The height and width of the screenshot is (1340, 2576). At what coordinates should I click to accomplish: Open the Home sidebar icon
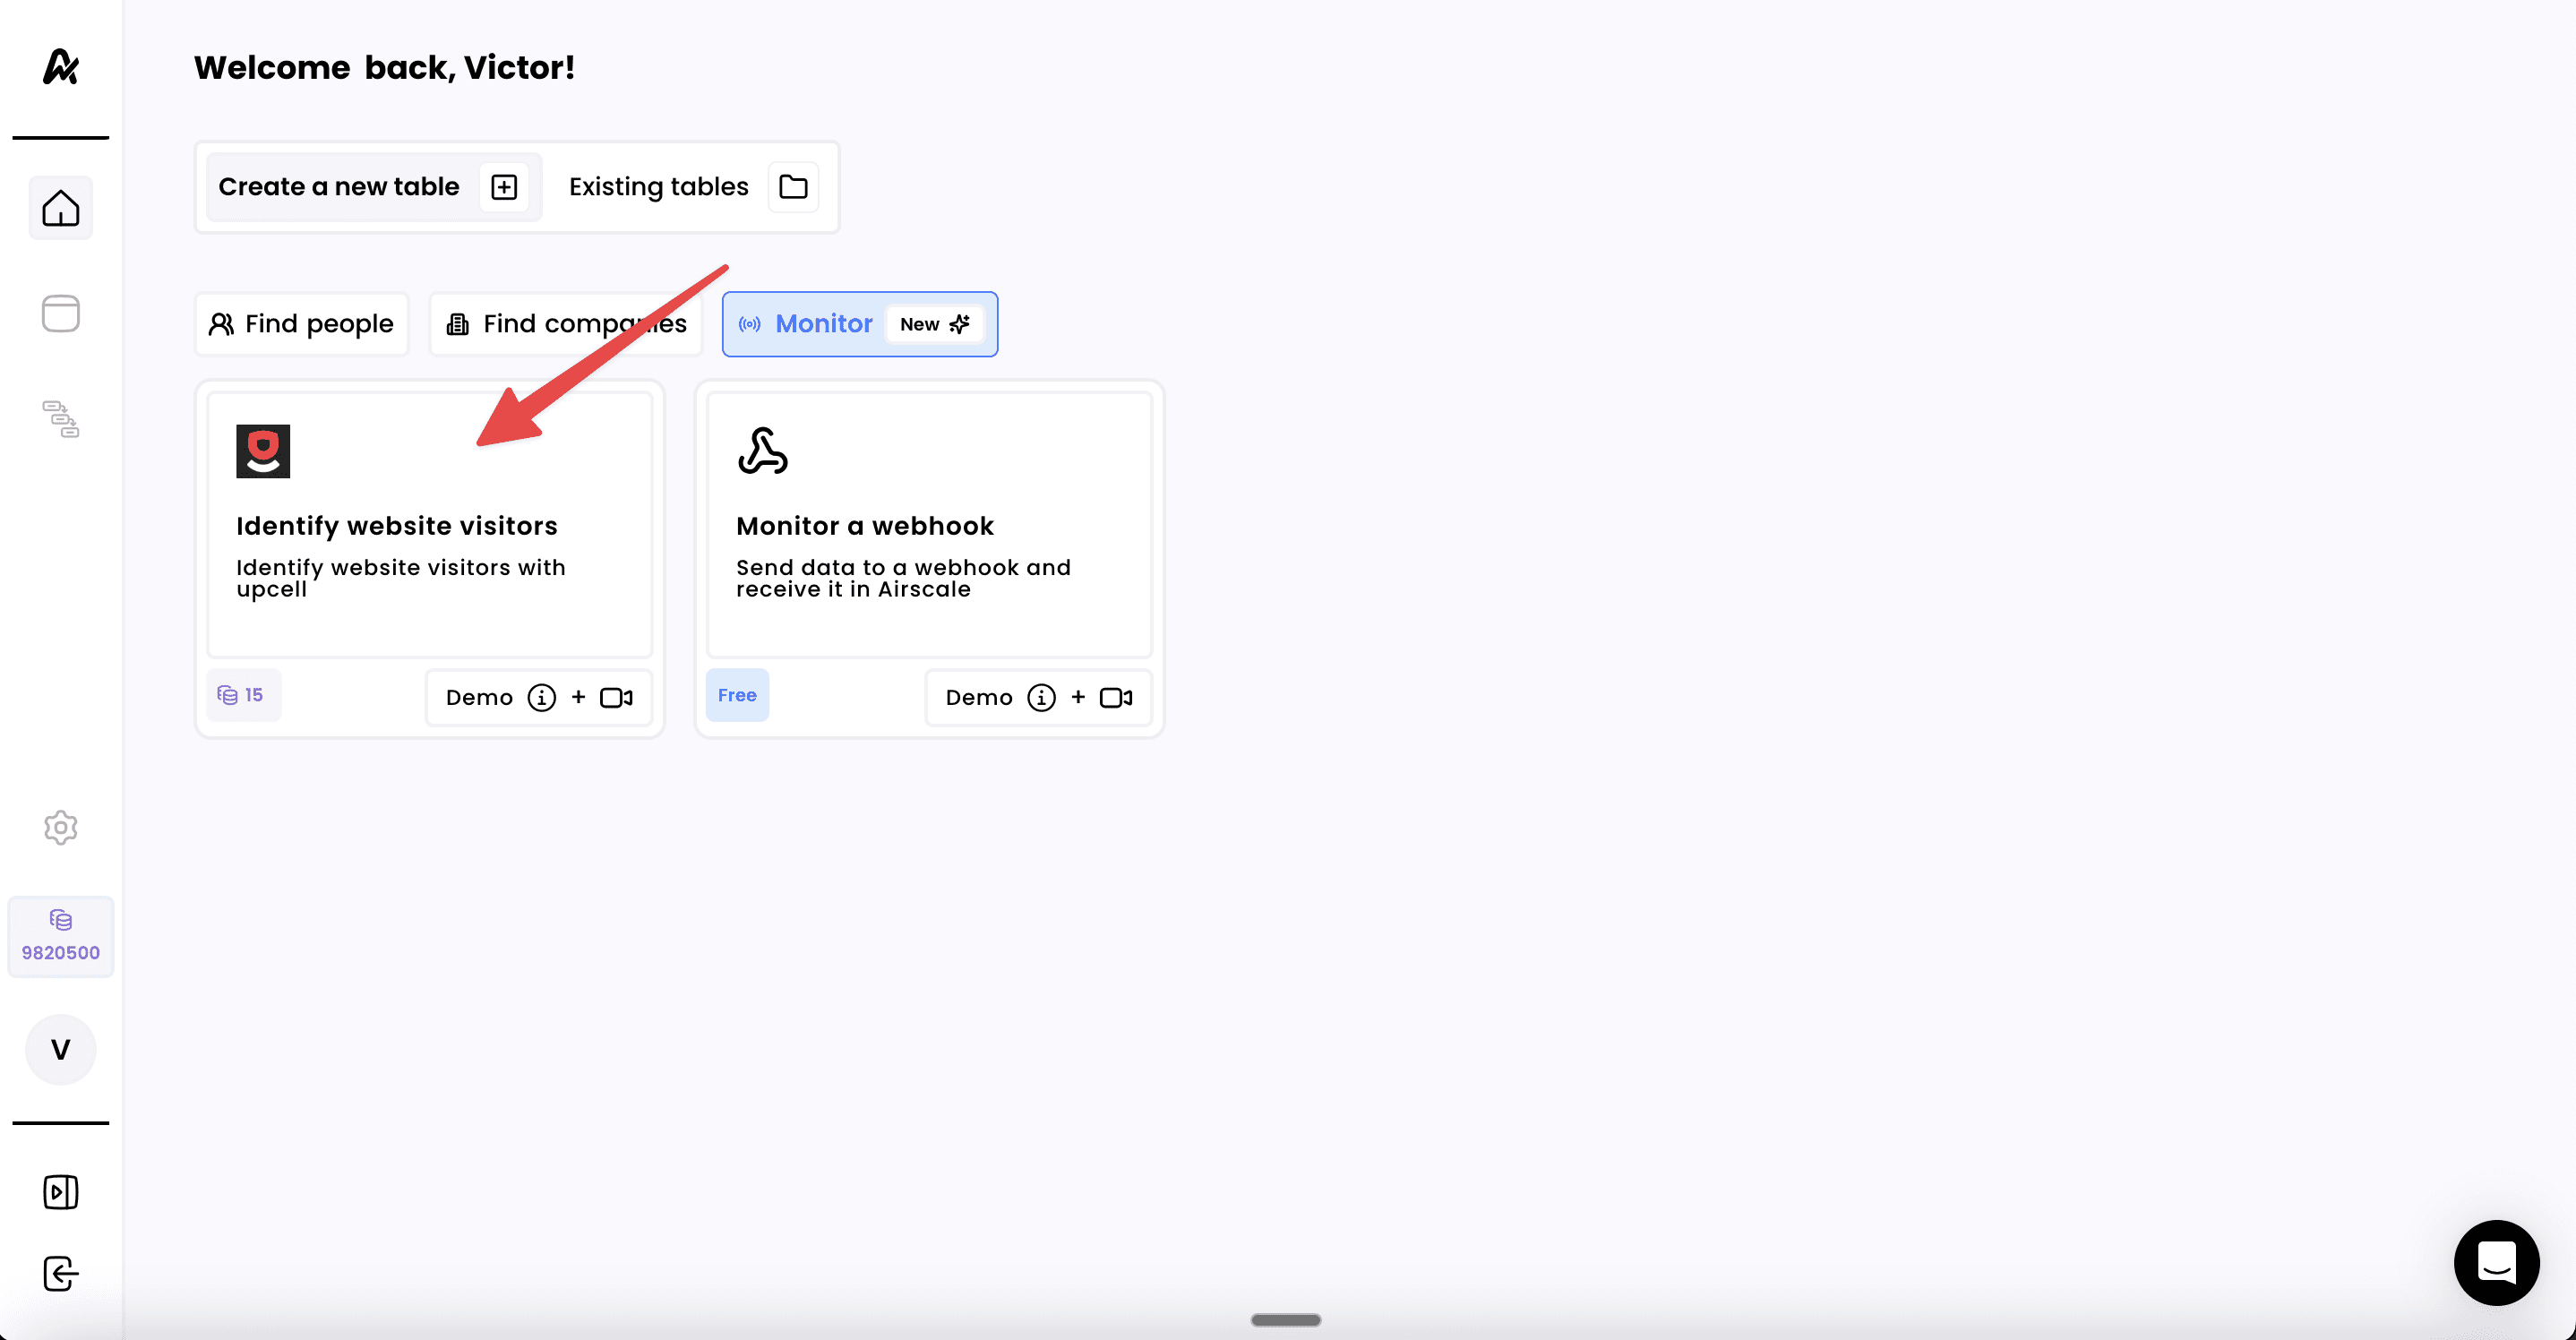click(x=60, y=208)
